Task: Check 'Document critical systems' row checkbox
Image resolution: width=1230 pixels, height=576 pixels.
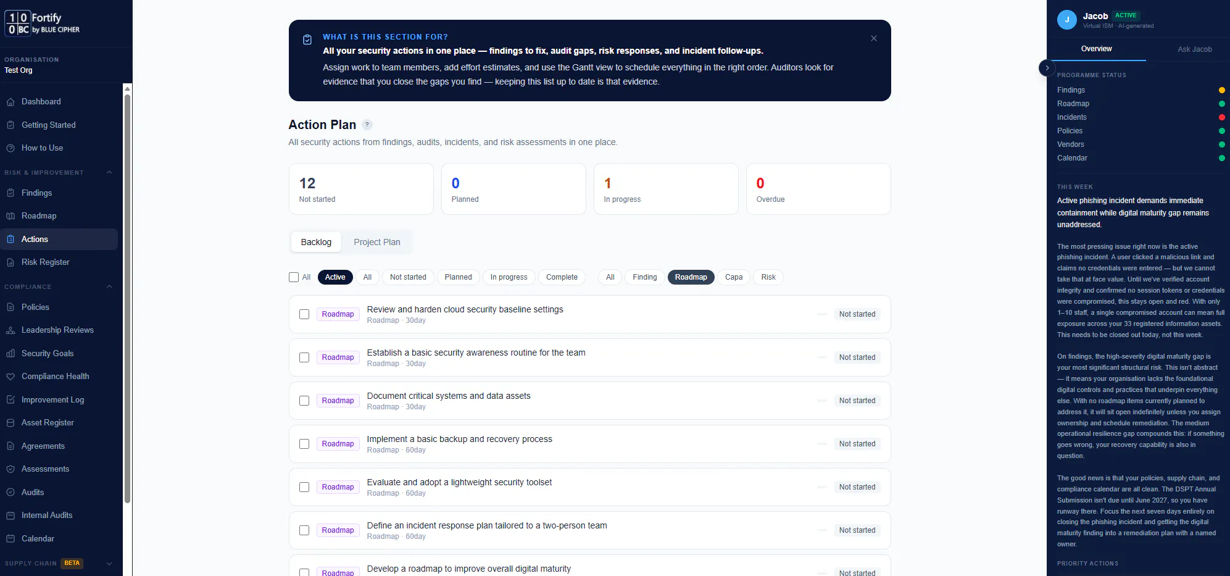Action: (x=304, y=401)
